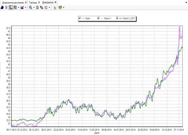Click the yellow-green settings icon in toolbar
The height and width of the screenshot is (135, 188).
point(60,8)
